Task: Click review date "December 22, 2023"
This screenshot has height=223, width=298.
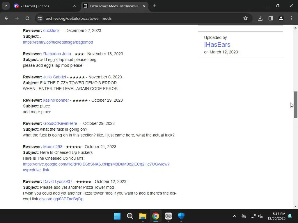Action: tap(83, 30)
